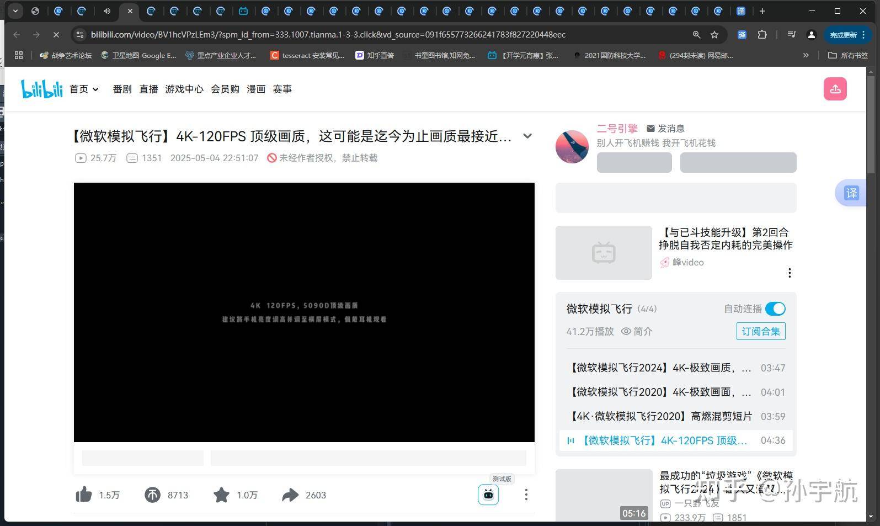This screenshot has width=880, height=526.
Task: Open 游戏中心 menu item
Action: click(184, 89)
